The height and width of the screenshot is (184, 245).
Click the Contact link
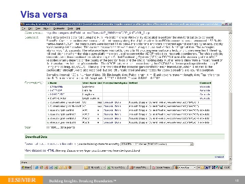[219, 157]
